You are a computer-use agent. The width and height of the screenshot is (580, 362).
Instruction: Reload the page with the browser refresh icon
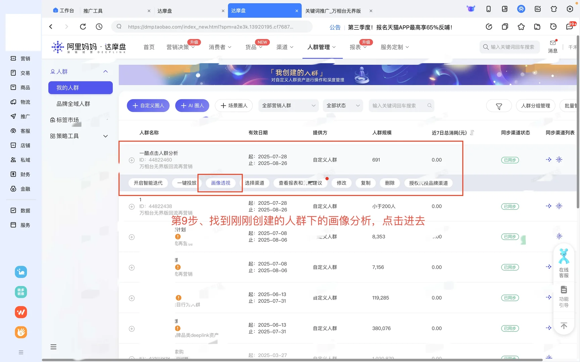83,26
